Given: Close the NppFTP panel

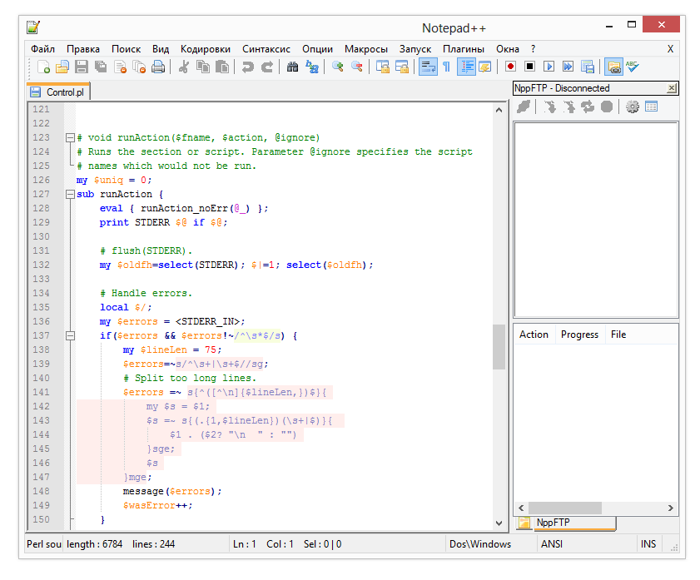Looking at the screenshot, I should pos(671,88).
